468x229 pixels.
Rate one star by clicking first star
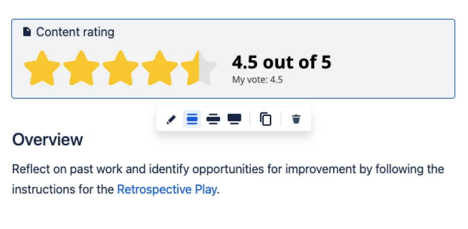pyautogui.click(x=42, y=68)
